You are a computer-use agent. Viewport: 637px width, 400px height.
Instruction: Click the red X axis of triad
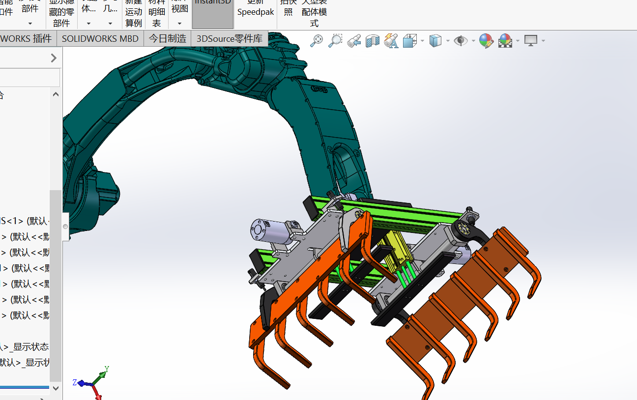click(96, 392)
